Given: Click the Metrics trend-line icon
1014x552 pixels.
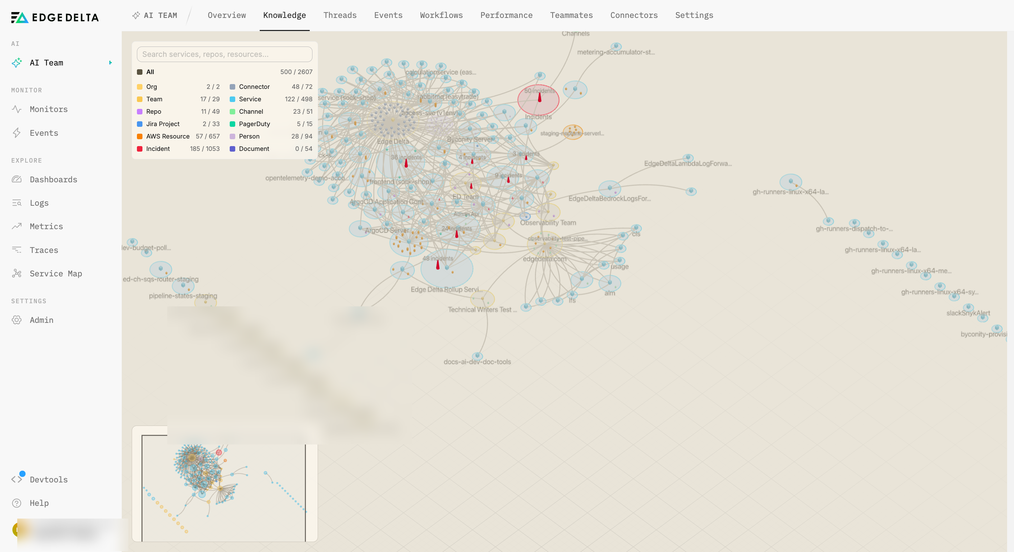Looking at the screenshot, I should pyautogui.click(x=17, y=226).
